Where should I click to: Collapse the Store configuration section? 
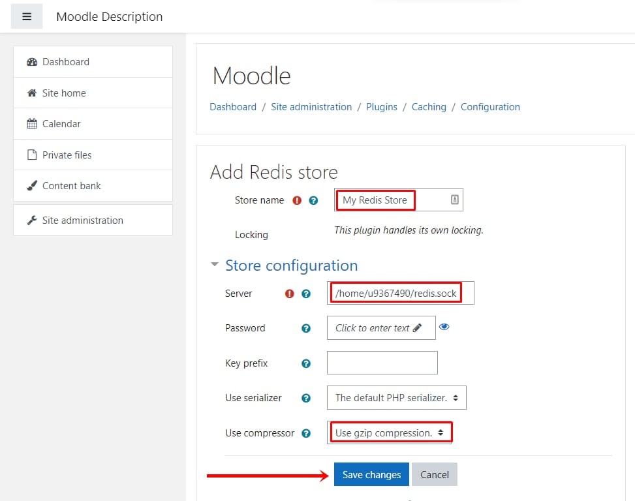[215, 265]
